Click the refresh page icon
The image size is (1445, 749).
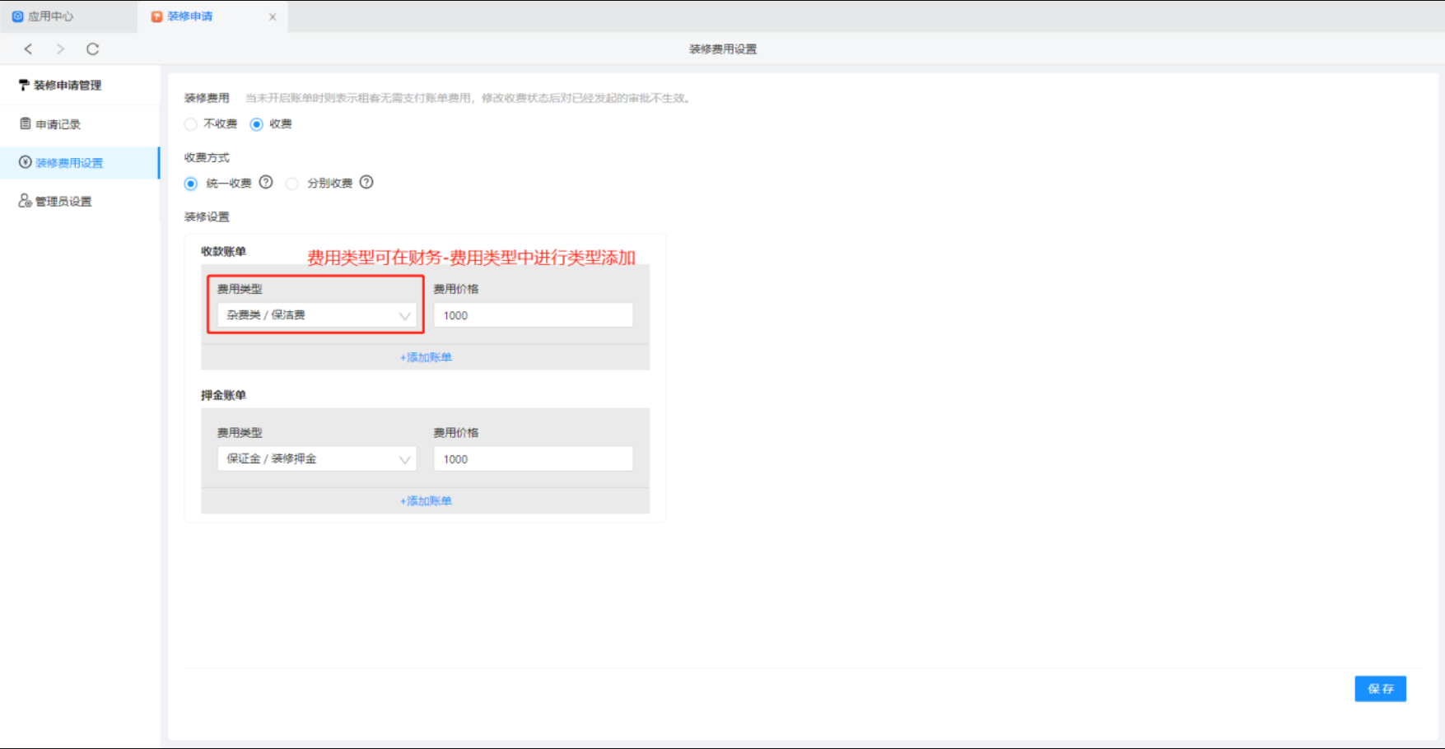(x=92, y=49)
